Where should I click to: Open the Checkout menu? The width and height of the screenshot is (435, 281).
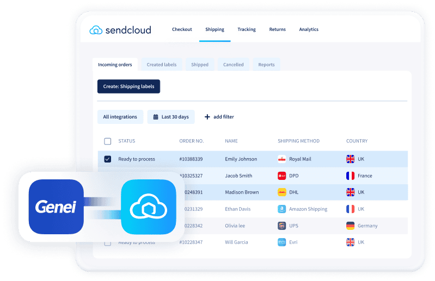point(182,29)
